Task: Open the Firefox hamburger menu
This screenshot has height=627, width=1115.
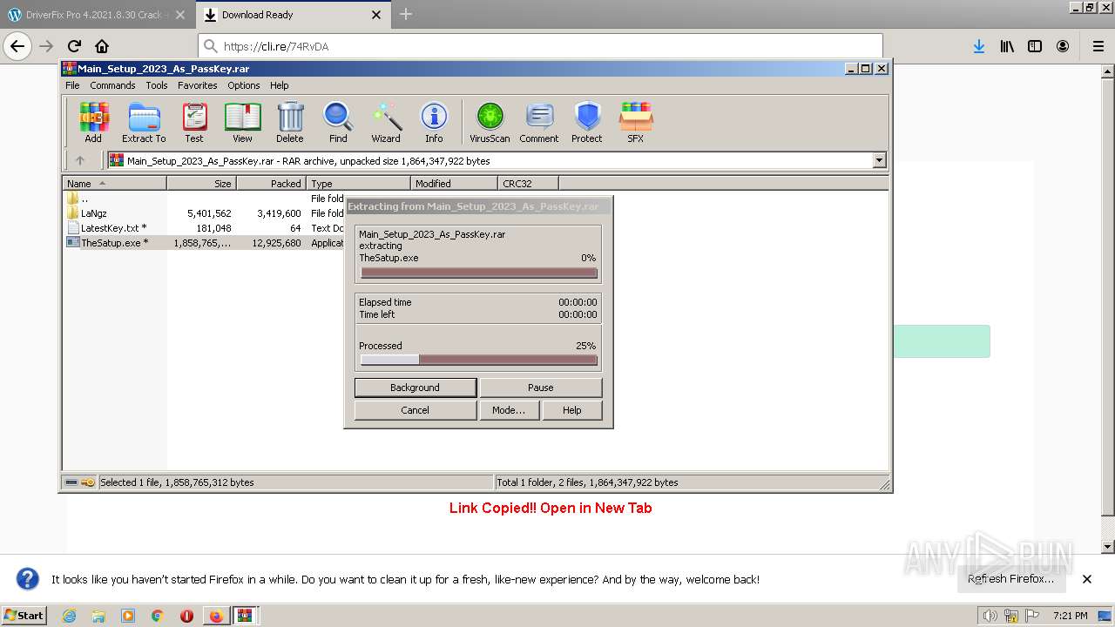Action: point(1098,46)
